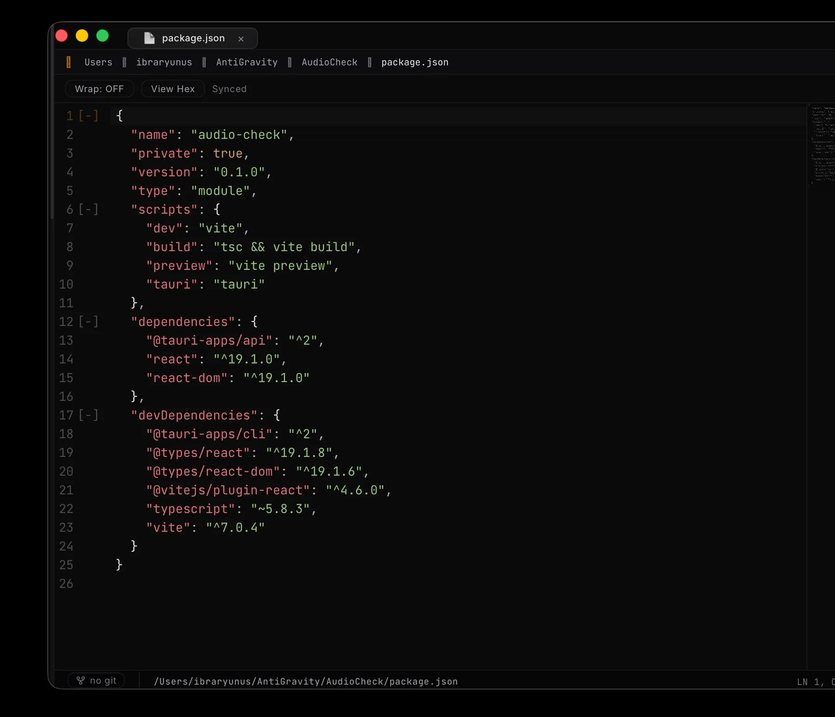The width and height of the screenshot is (835, 717).
Task: Open AudioCheck in the breadcrumb path
Action: click(330, 62)
